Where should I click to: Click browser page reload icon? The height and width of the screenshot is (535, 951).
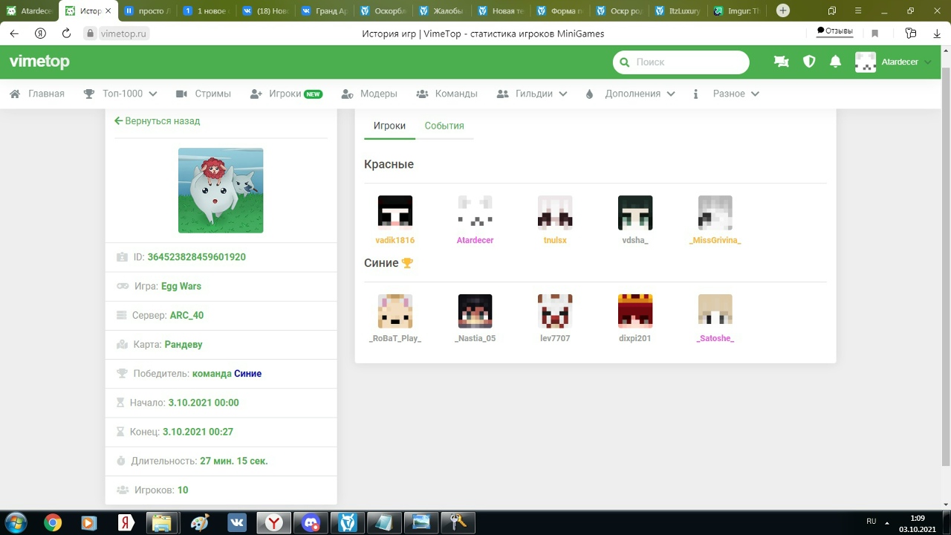click(66, 33)
